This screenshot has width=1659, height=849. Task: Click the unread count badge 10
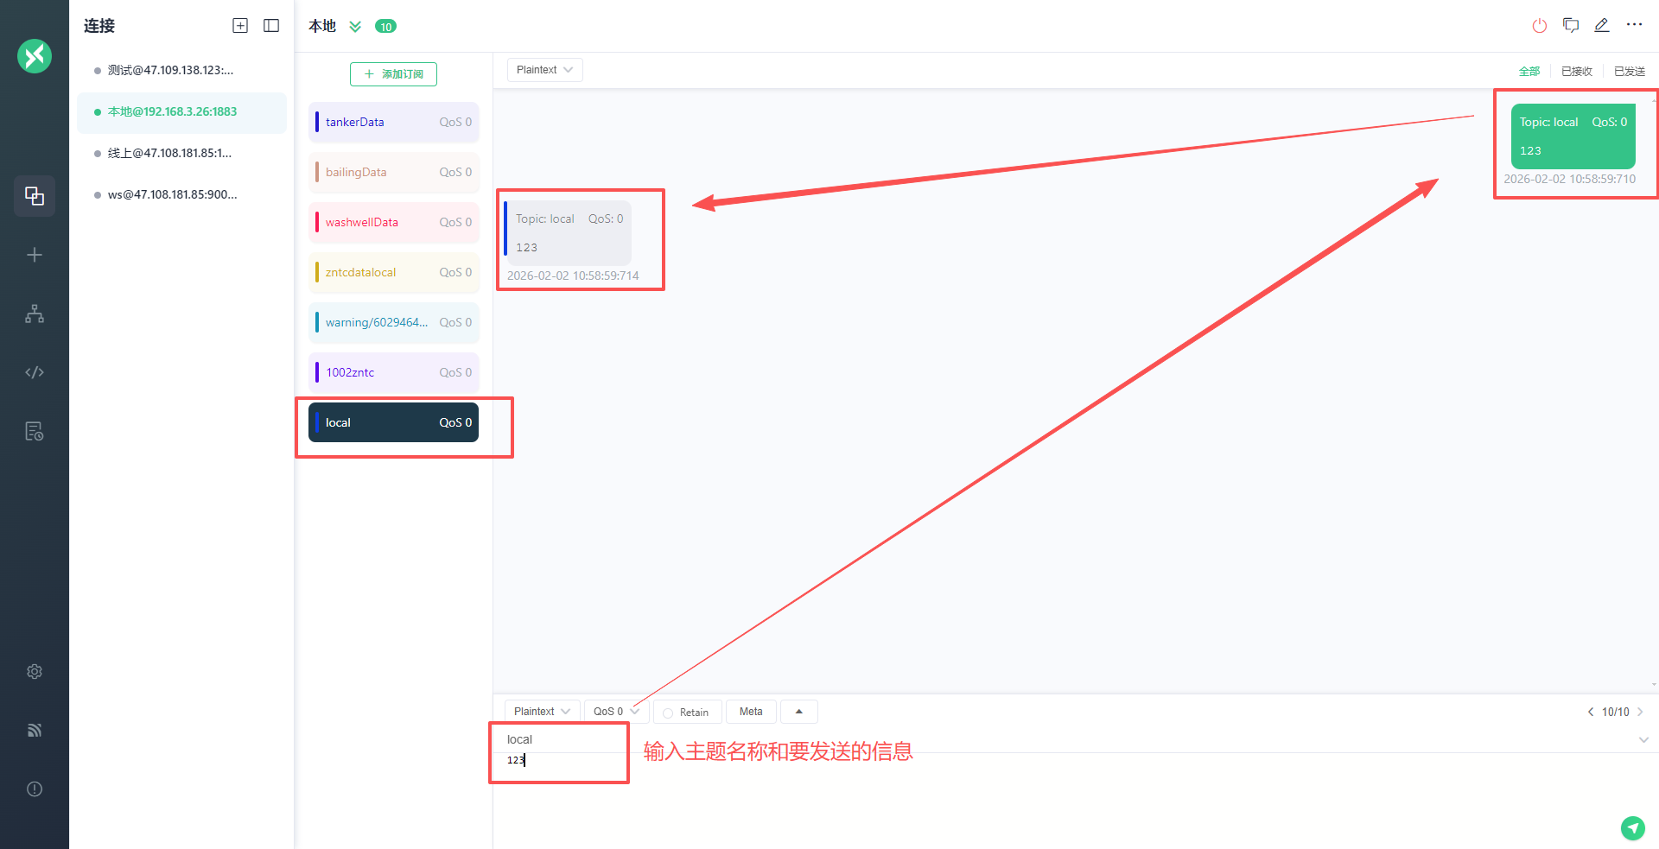coord(385,27)
